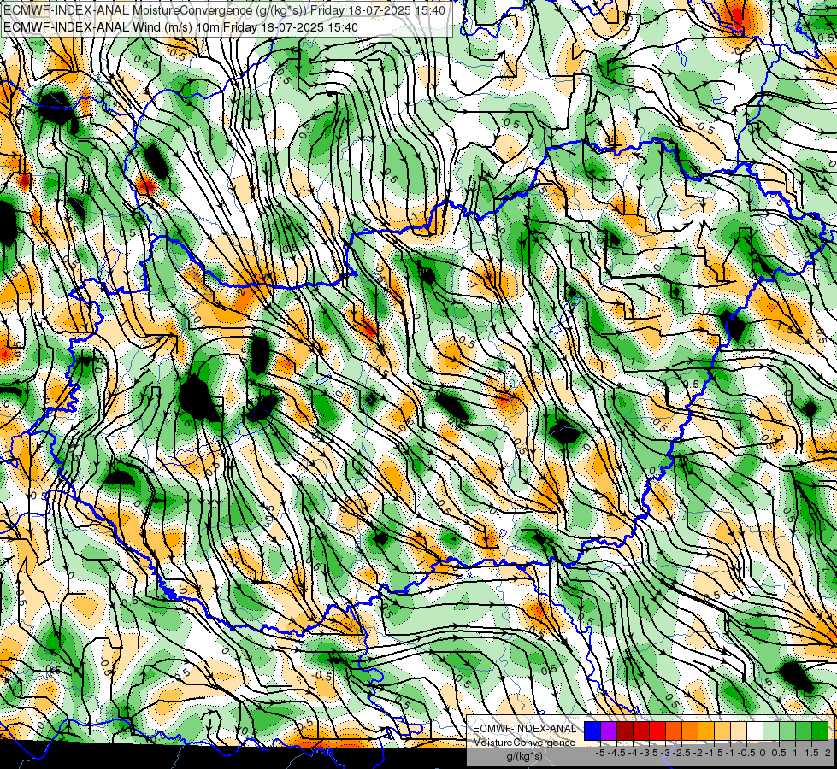Click the 2 value on the legend scale

pos(828,753)
